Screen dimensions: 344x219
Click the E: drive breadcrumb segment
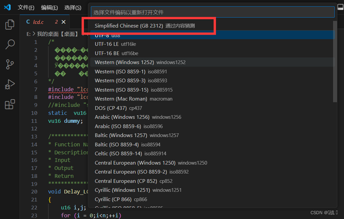pyautogui.click(x=29, y=34)
